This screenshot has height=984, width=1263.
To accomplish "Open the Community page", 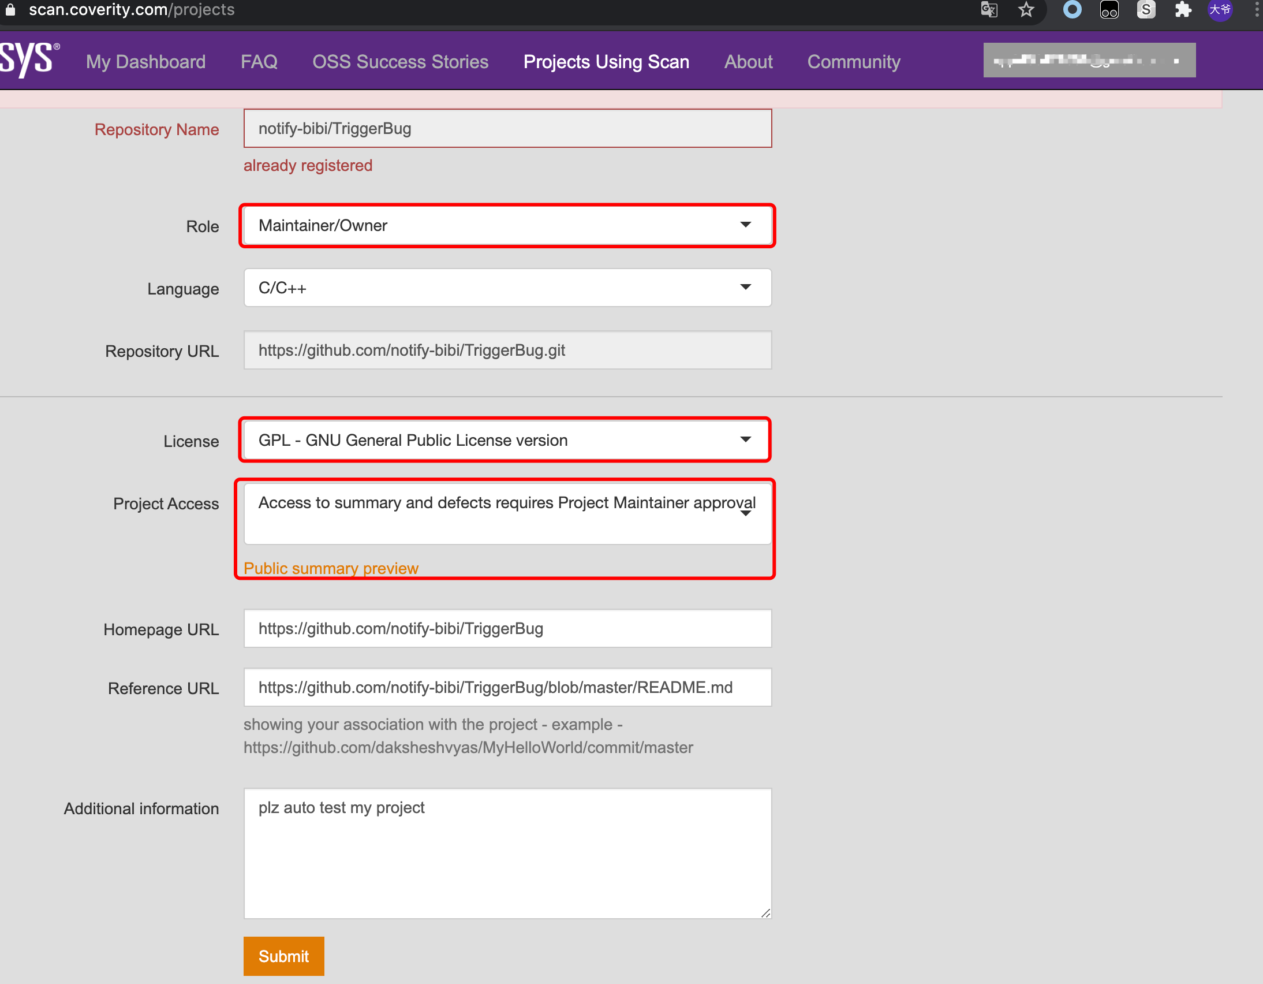I will 854,61.
